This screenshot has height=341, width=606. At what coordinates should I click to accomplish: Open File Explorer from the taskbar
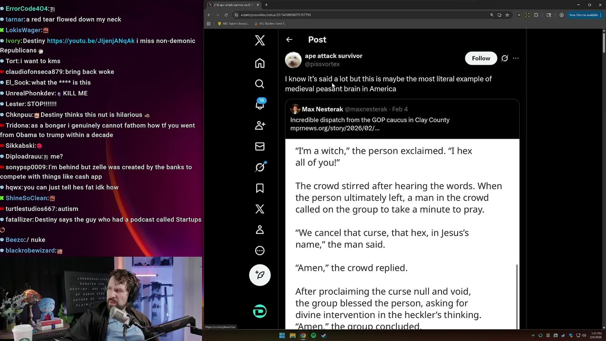click(x=293, y=335)
